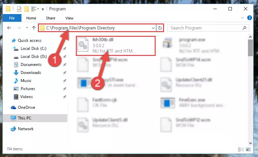Click the vertical scrollbar thumb

[x=250, y=48]
